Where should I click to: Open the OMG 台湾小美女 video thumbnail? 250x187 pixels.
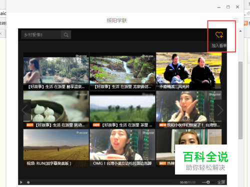(122, 148)
